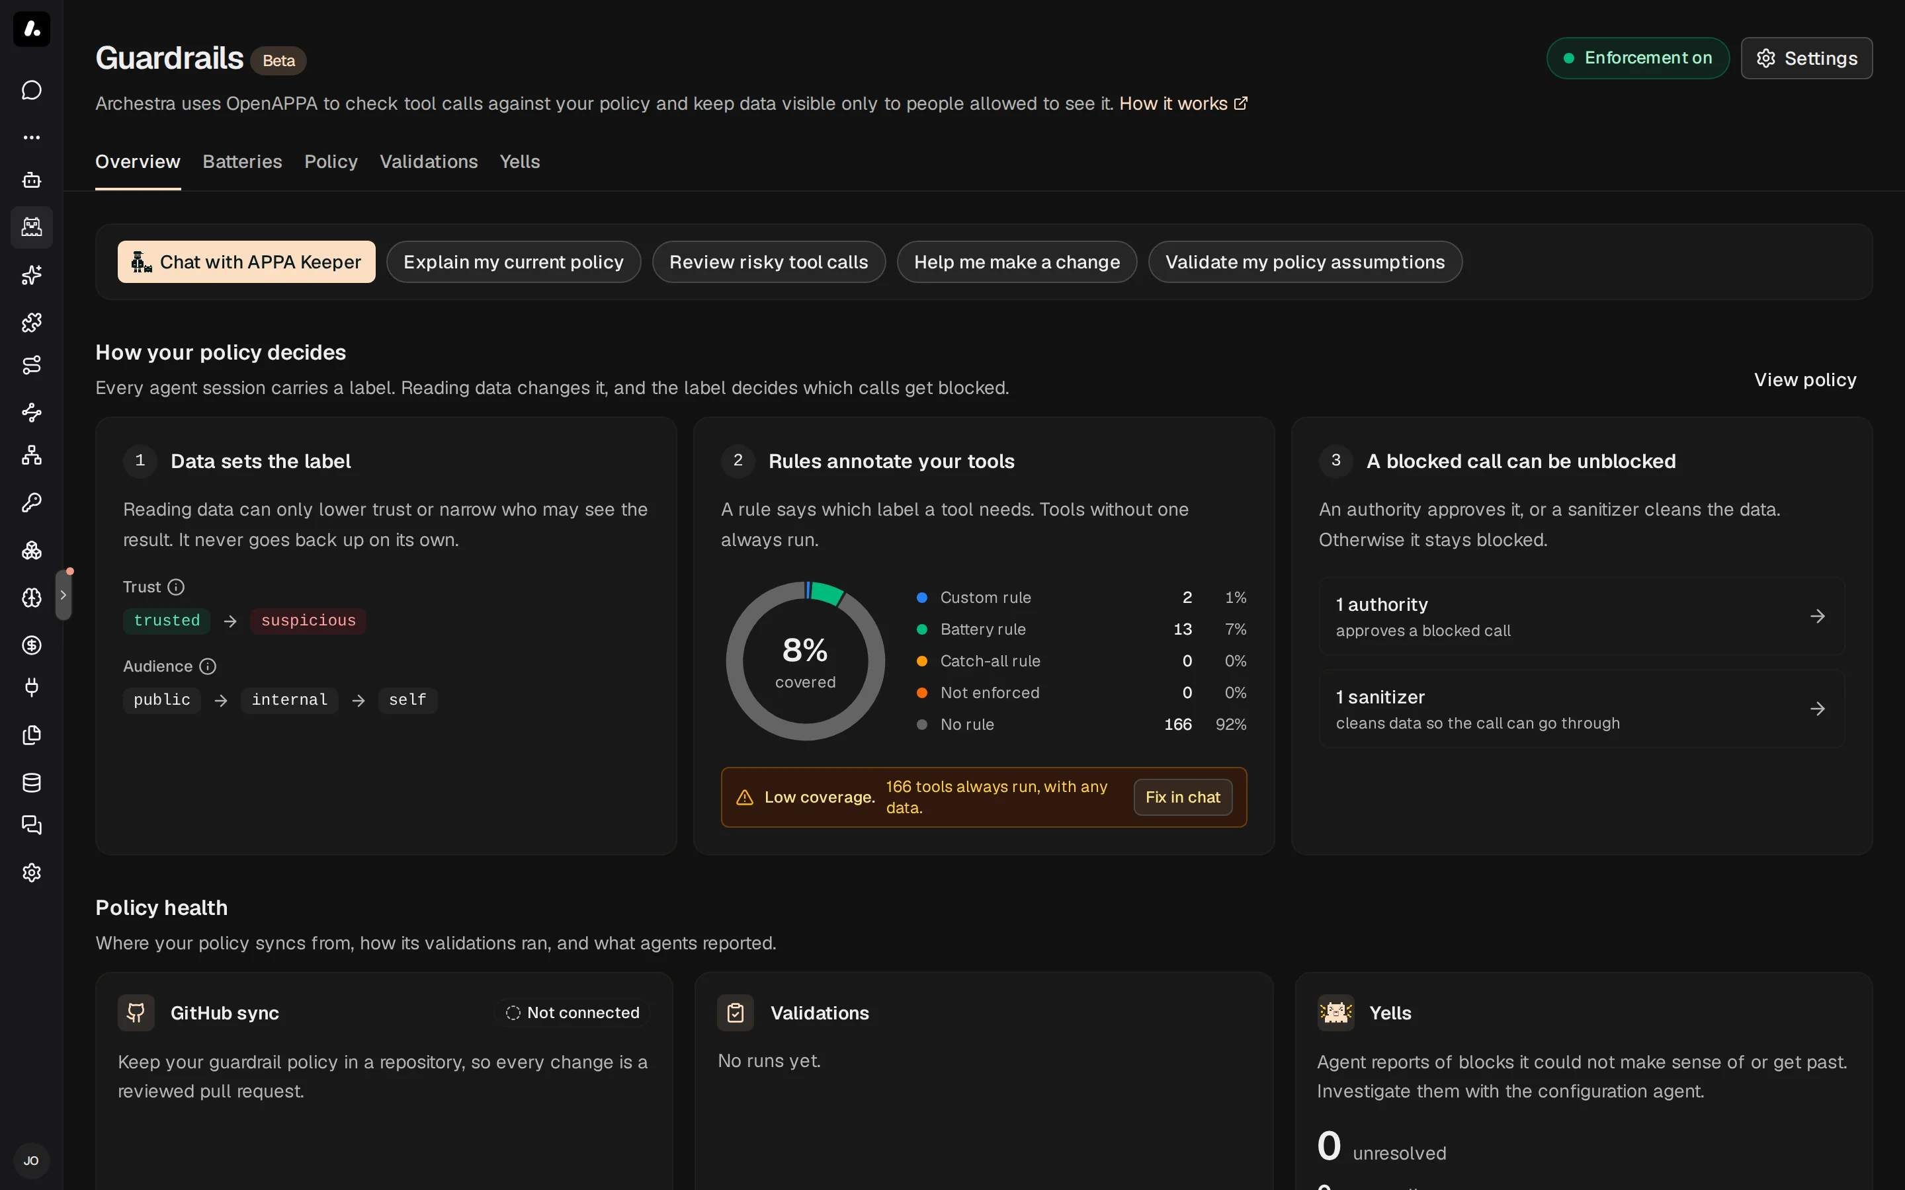Open the chat bubble icon in sidebar
1905x1190 pixels.
click(x=32, y=91)
